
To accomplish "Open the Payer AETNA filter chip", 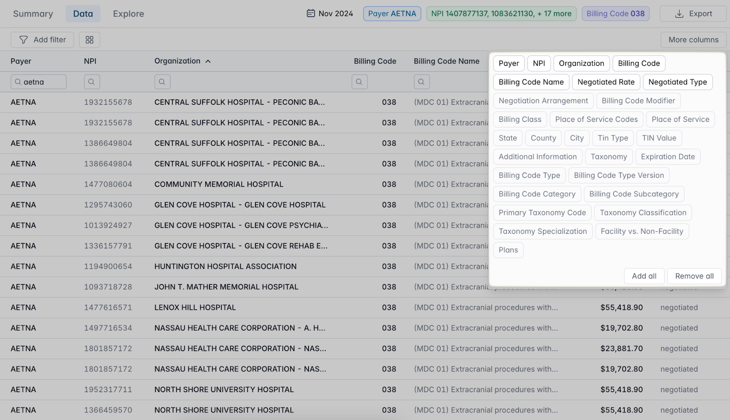I will click(391, 14).
